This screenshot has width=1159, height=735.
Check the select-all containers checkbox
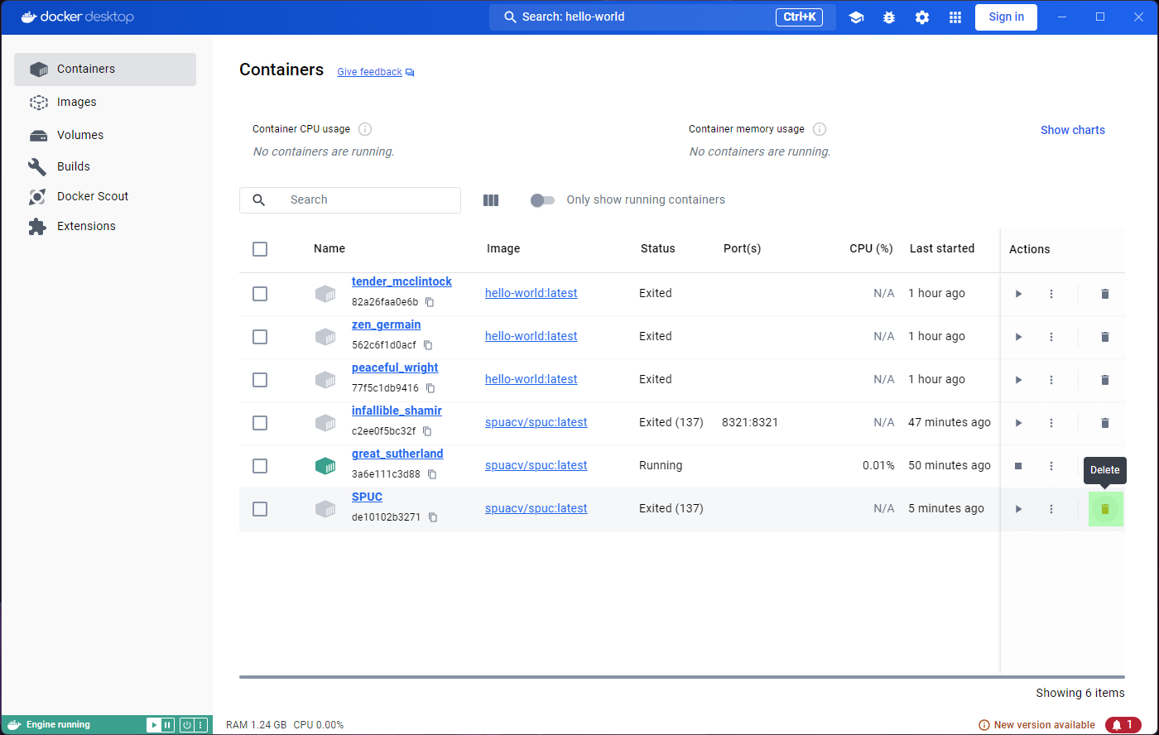coord(260,249)
